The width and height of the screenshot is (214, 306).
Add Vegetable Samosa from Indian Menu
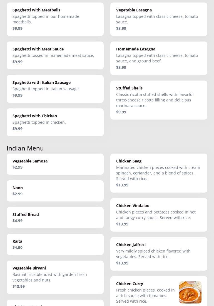coord(55,164)
